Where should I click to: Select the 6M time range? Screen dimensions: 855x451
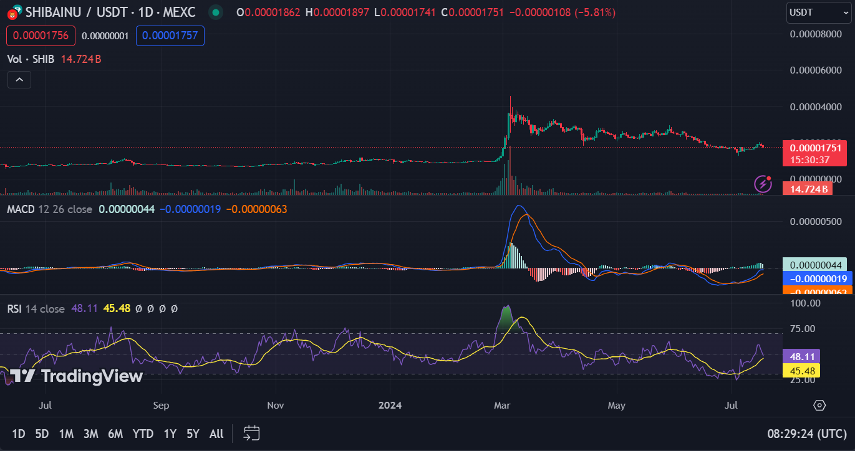[115, 434]
